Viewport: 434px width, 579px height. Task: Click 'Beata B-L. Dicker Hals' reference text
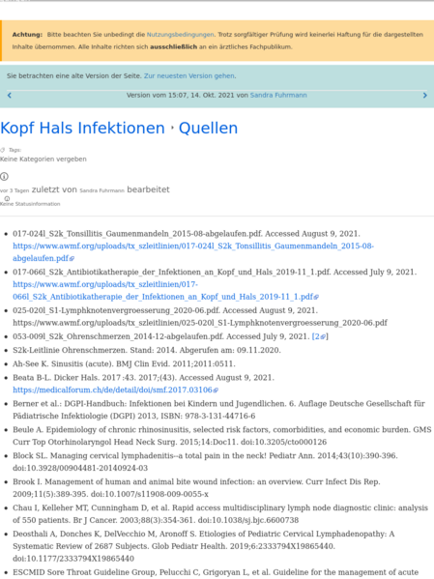[143, 377]
